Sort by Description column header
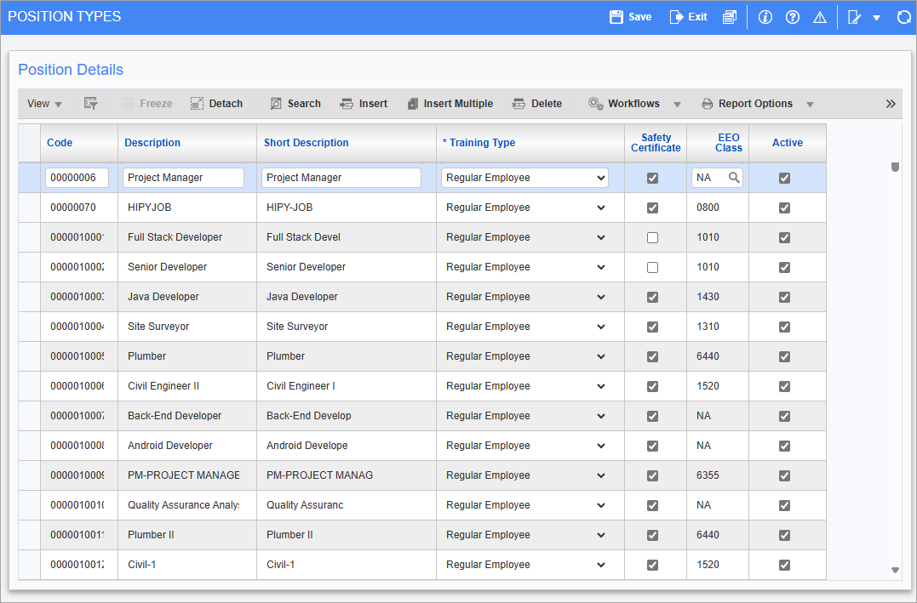 152,143
